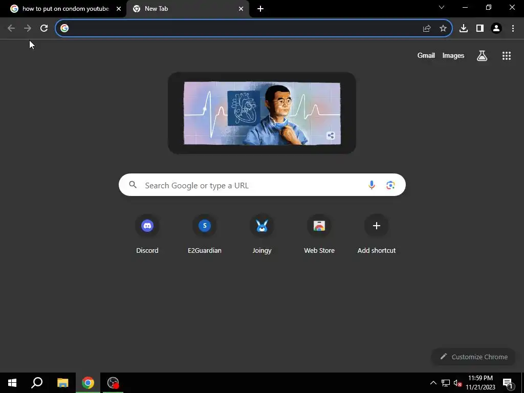This screenshot has width=524, height=393.
Task: Bookmark this tab with the star
Action: 443,29
